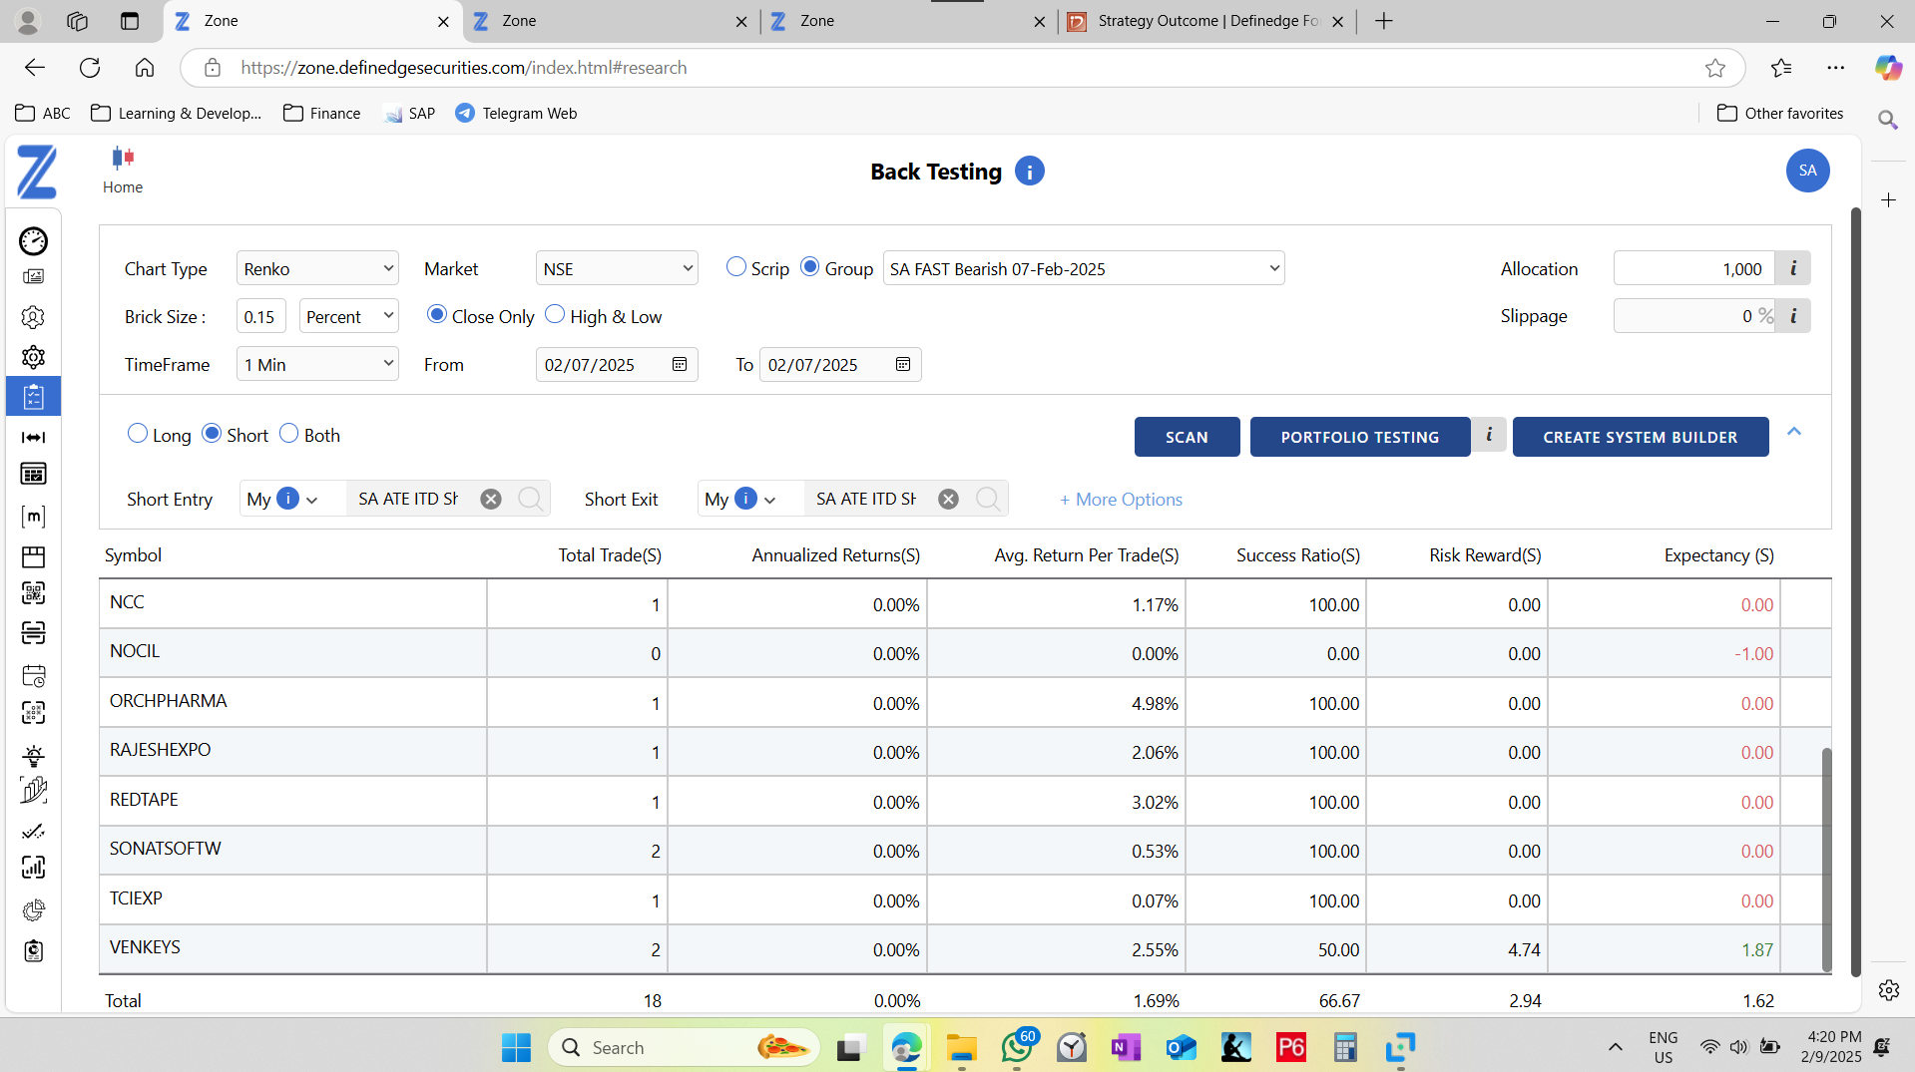
Task: Expand Short Entry My dropdown chevron
Action: [x=312, y=501]
